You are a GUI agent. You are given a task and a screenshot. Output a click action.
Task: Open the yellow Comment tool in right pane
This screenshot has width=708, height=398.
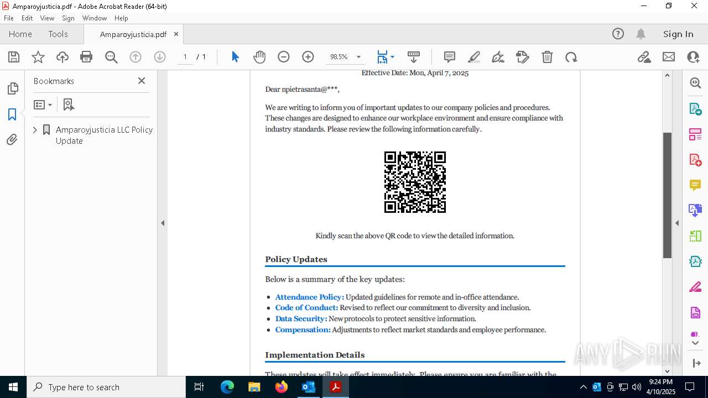(x=695, y=185)
